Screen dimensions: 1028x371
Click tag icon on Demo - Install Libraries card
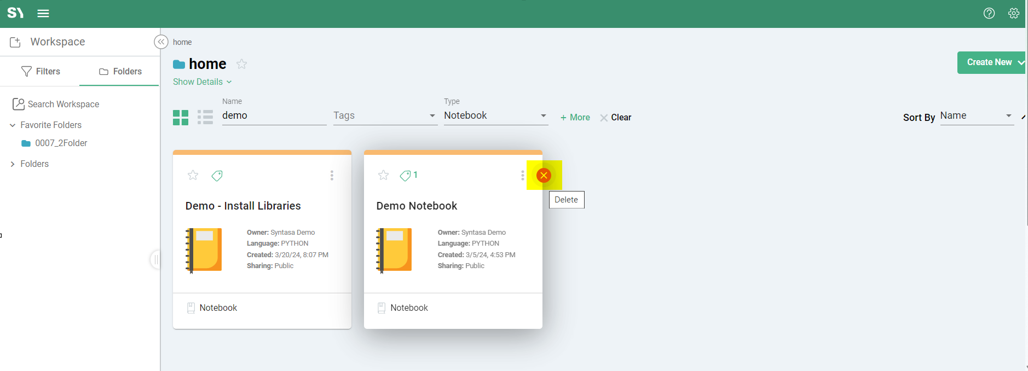tap(217, 176)
